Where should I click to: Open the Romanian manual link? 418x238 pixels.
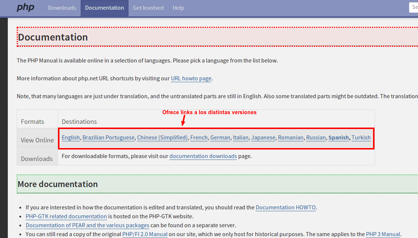[x=291, y=138]
